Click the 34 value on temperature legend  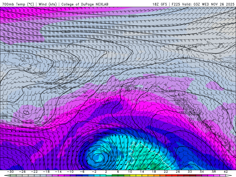tap(202, 172)
